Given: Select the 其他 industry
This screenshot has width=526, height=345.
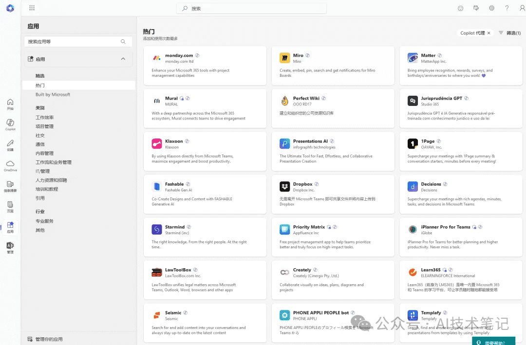Looking at the screenshot, I should (40, 230).
